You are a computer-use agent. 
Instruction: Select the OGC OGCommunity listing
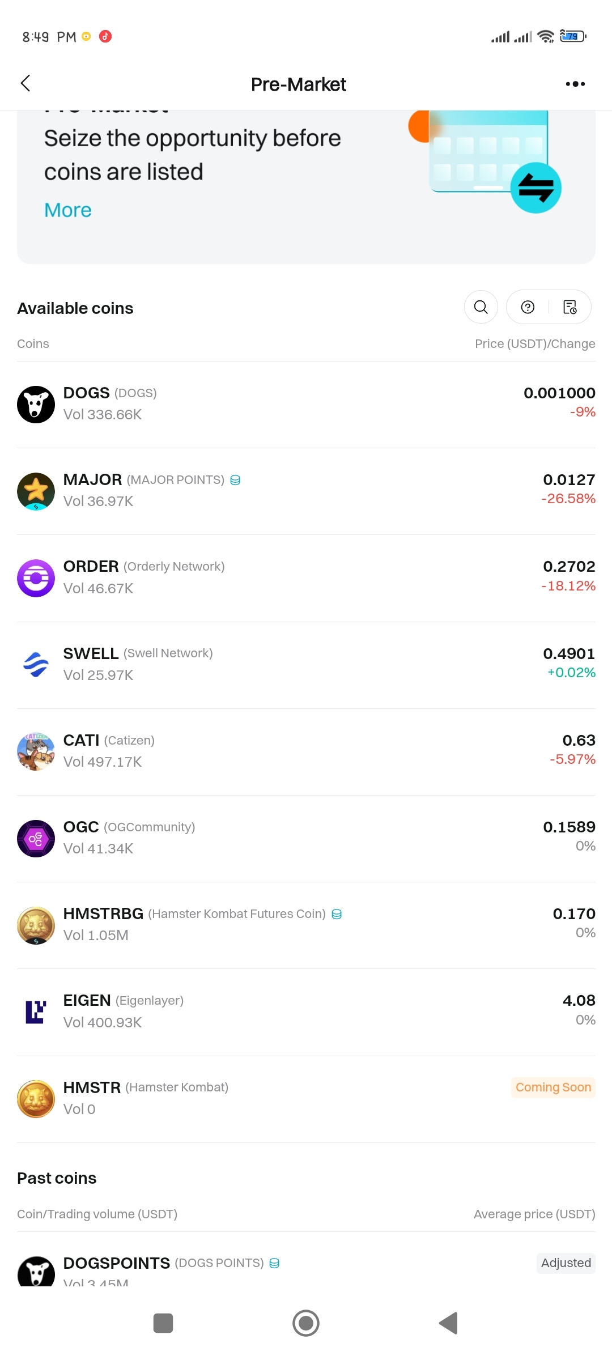306,839
